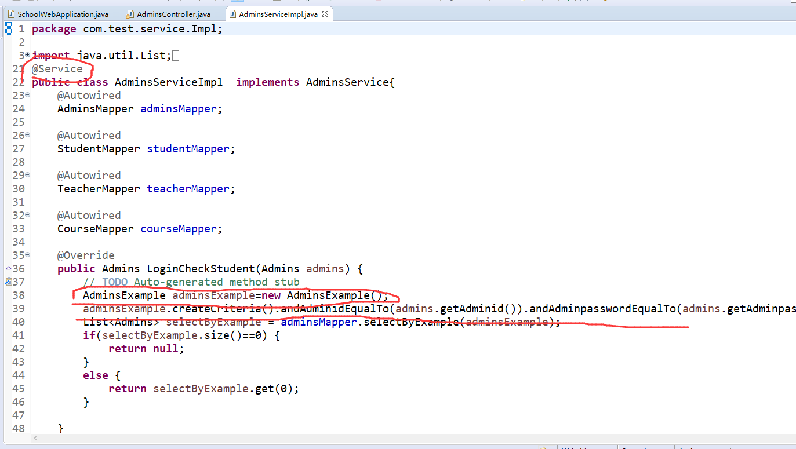
Task: Click the 'java.util.List' import text
Action: coord(121,56)
